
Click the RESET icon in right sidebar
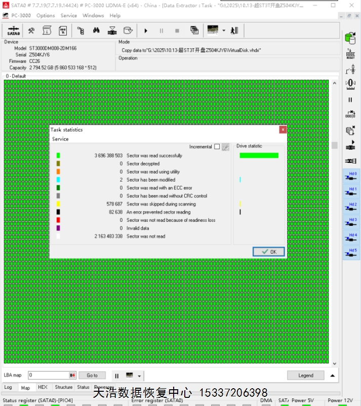pos(350,54)
